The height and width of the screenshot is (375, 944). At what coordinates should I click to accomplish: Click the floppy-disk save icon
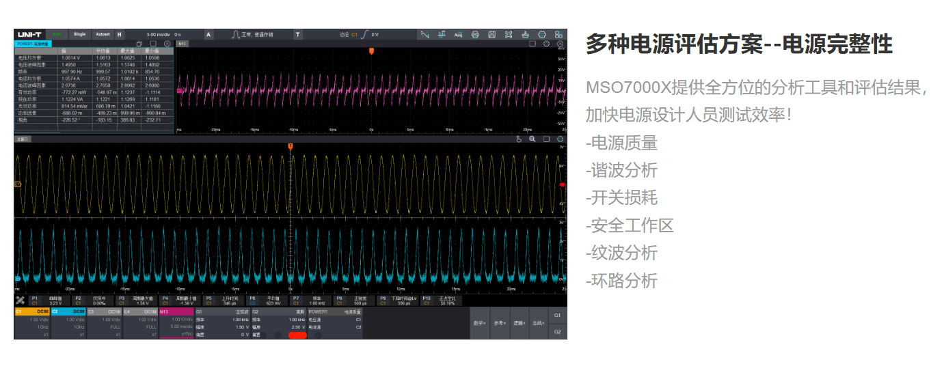coord(491,34)
